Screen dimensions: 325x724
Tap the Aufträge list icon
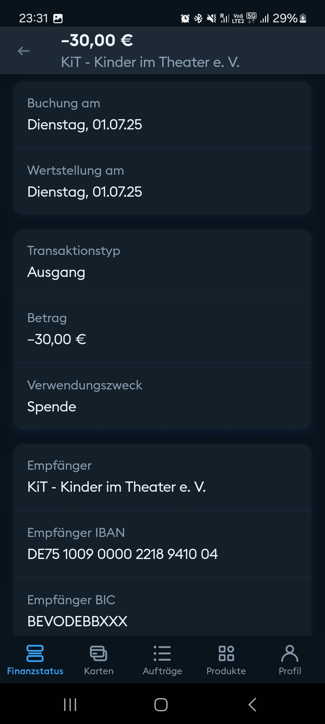tap(162, 653)
